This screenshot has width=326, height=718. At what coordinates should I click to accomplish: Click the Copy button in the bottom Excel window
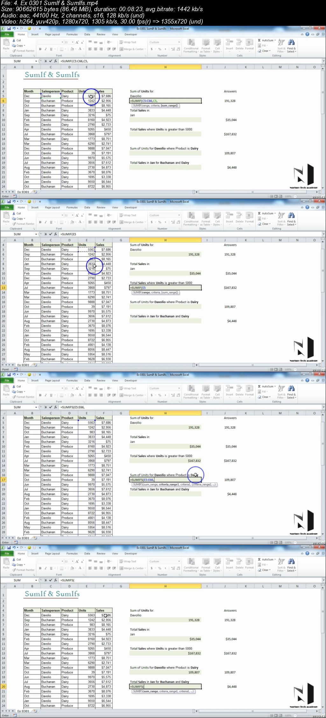click(x=18, y=565)
